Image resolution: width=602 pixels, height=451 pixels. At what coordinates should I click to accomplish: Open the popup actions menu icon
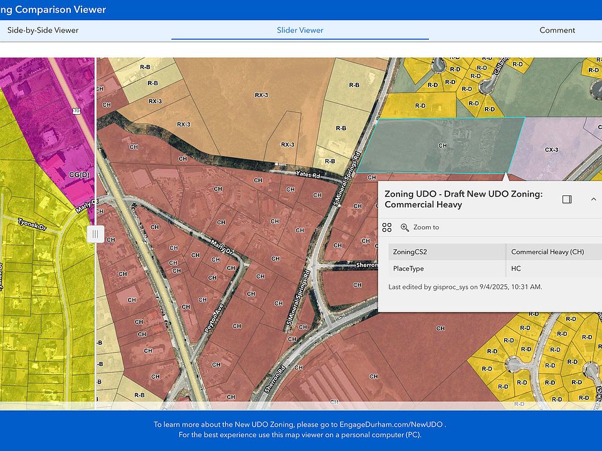(x=387, y=227)
